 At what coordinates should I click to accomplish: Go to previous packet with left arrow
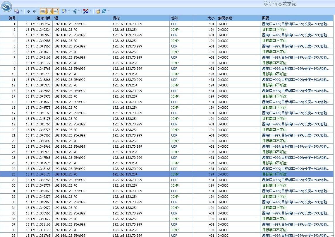28,11
